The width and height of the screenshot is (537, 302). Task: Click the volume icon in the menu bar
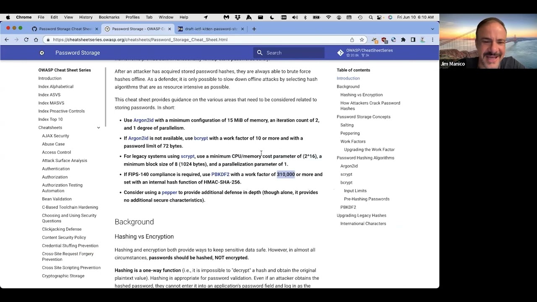(295, 17)
